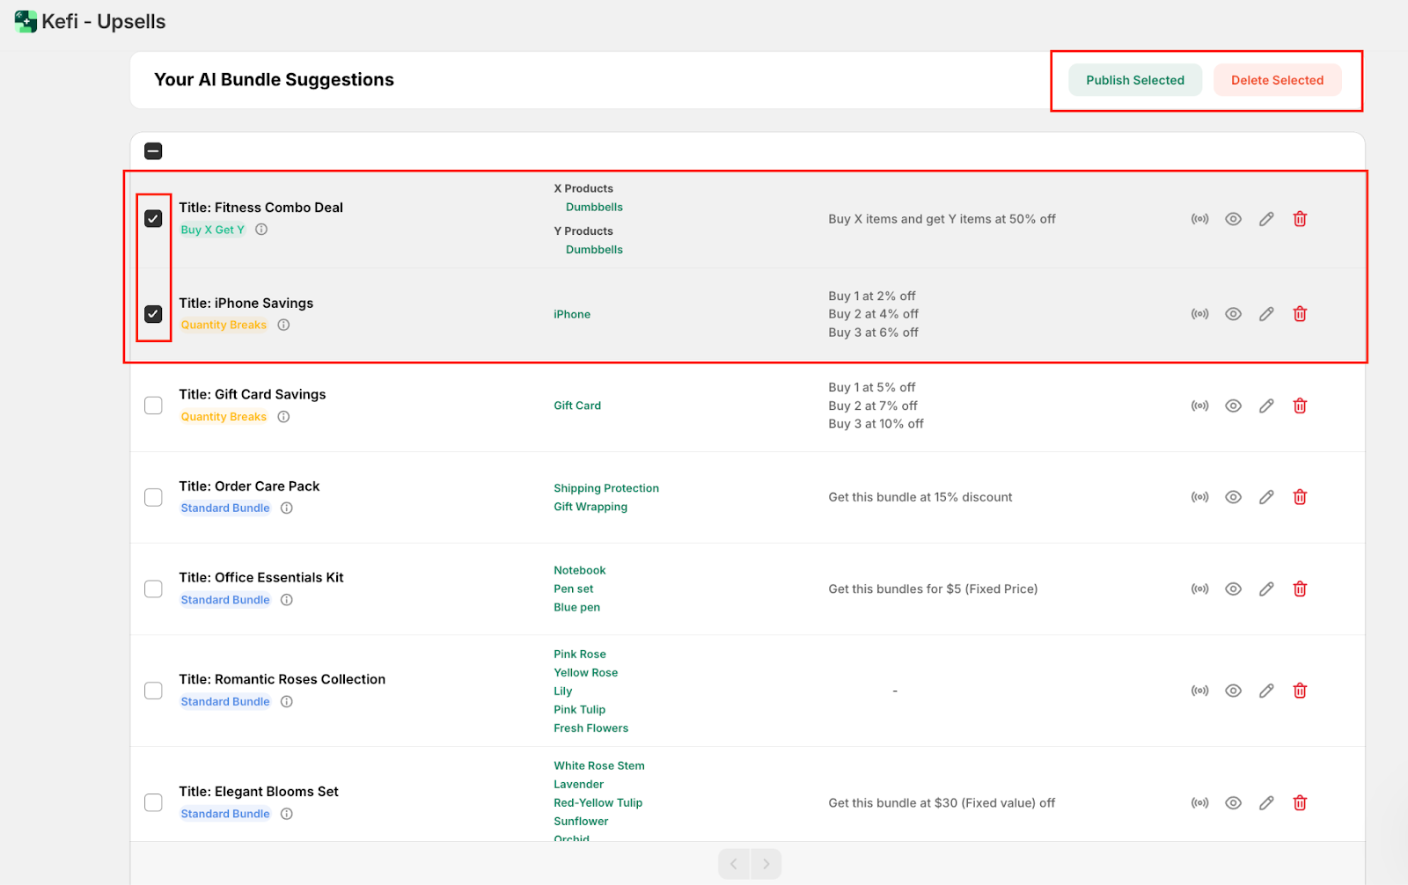The height and width of the screenshot is (885, 1408).
Task: Preview the Order Care Pack bundle
Action: point(1233,497)
